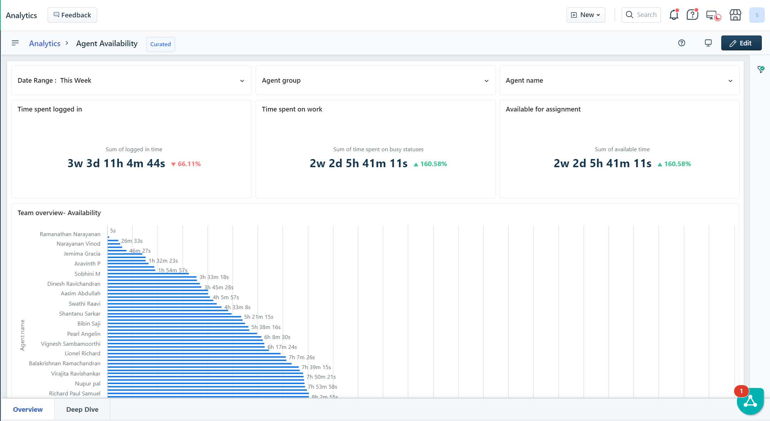
Task: Open the filters funnel icon
Action: pyautogui.click(x=760, y=69)
